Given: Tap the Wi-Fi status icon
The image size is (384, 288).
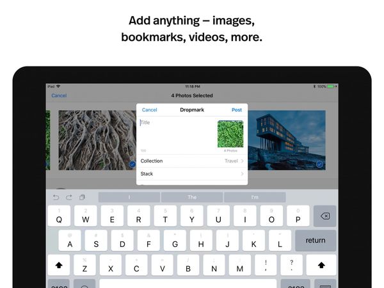Looking at the screenshot, I should tap(58, 86).
